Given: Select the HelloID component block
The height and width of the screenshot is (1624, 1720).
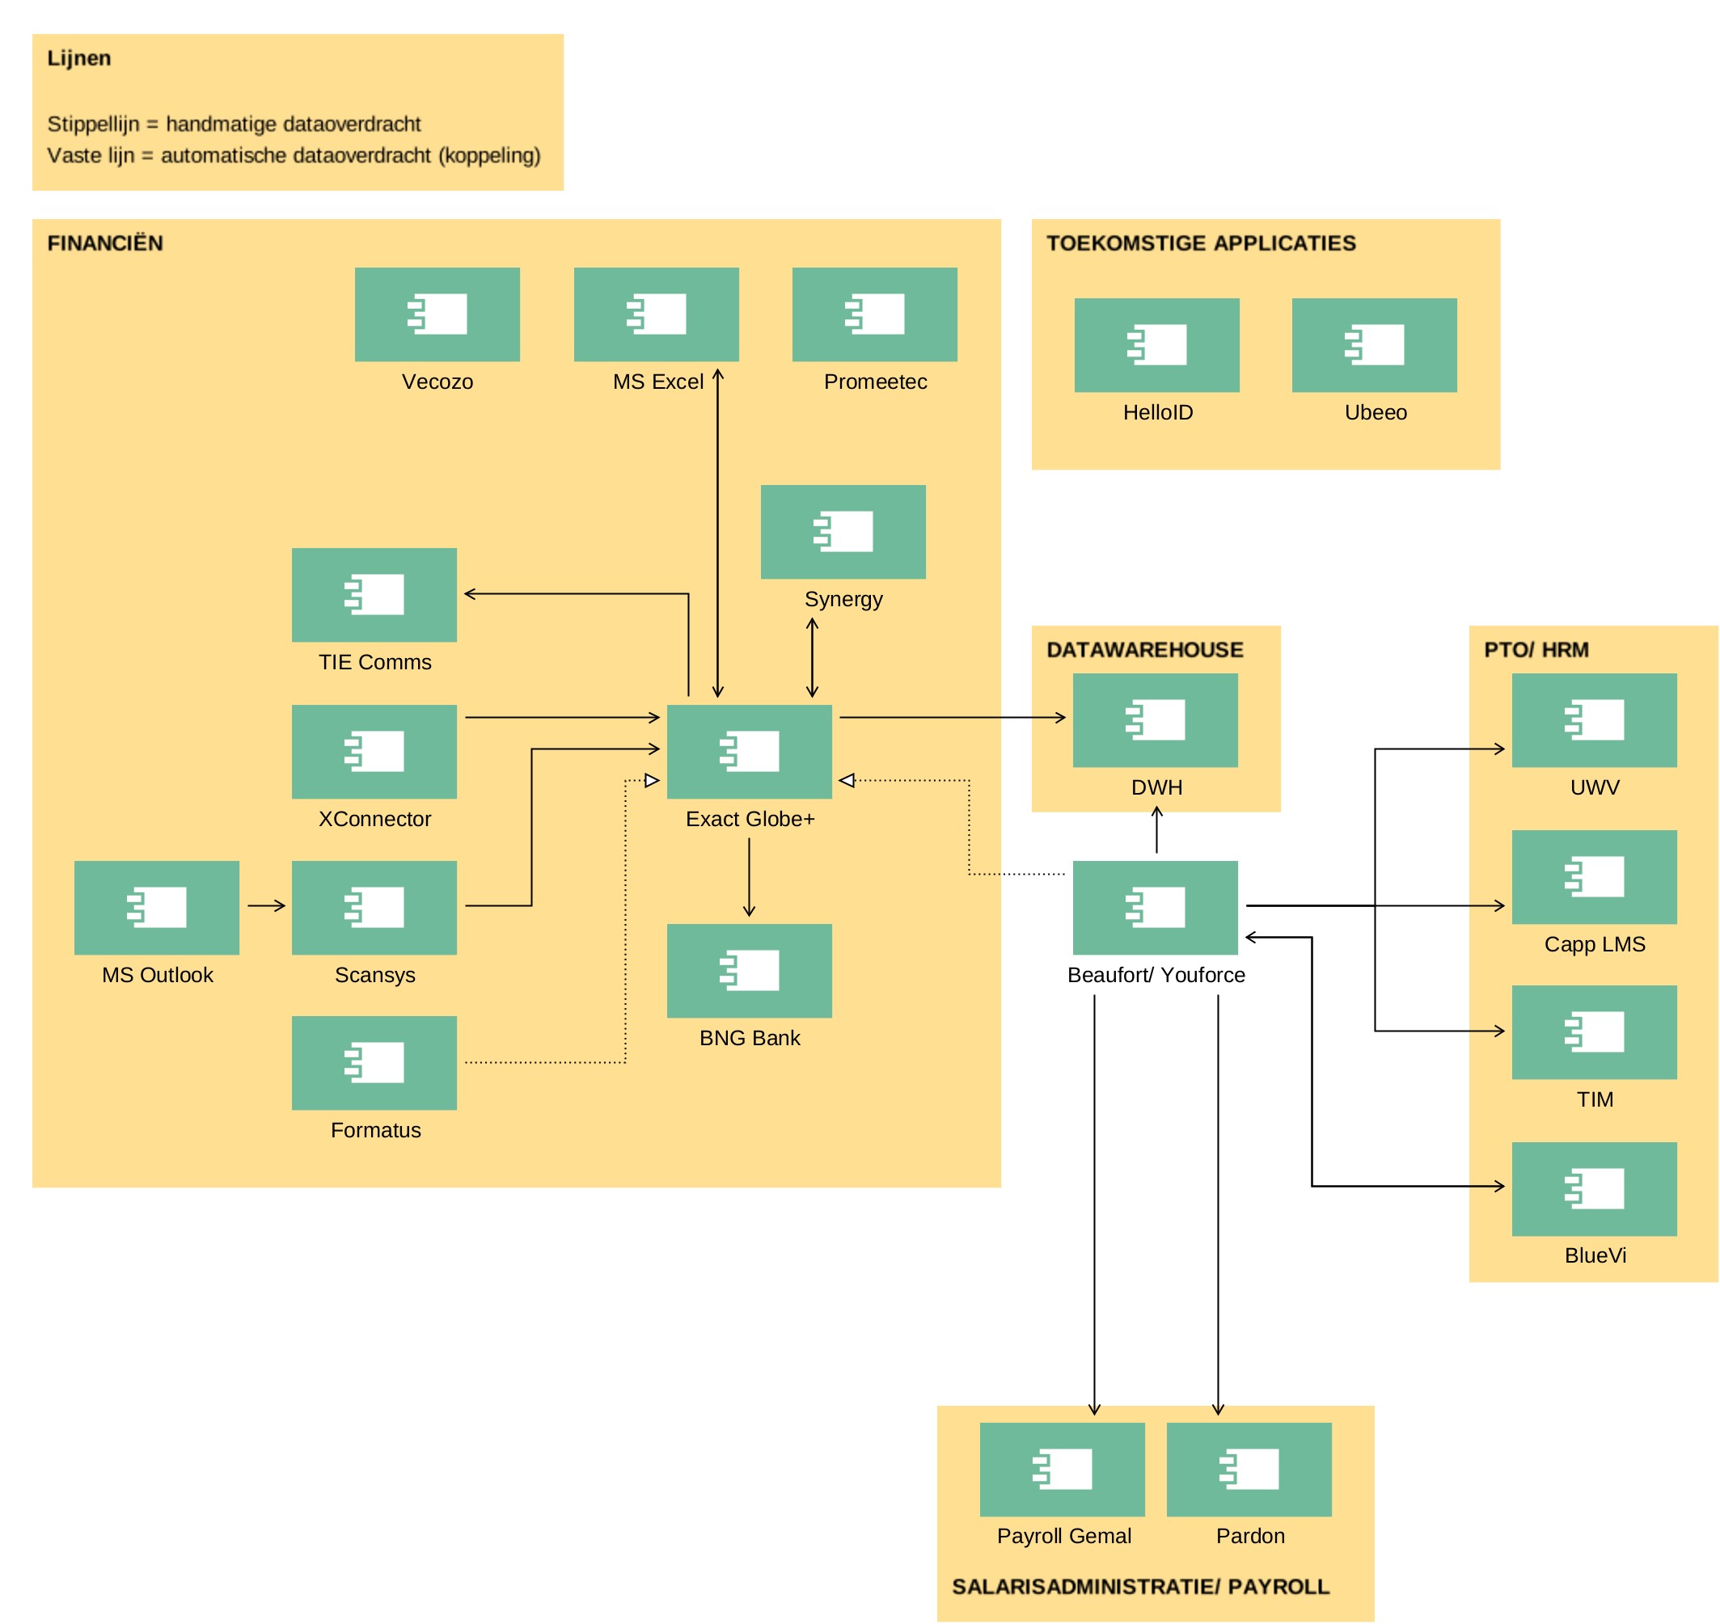Looking at the screenshot, I should pos(1157,345).
